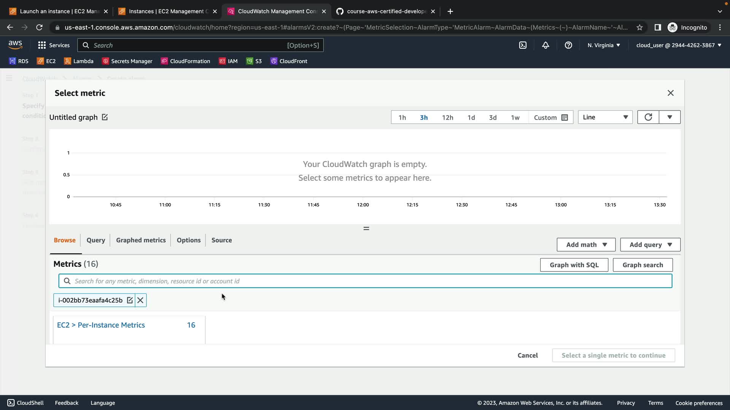Switch to the Source tab
730x410 pixels.
pyautogui.click(x=222, y=240)
